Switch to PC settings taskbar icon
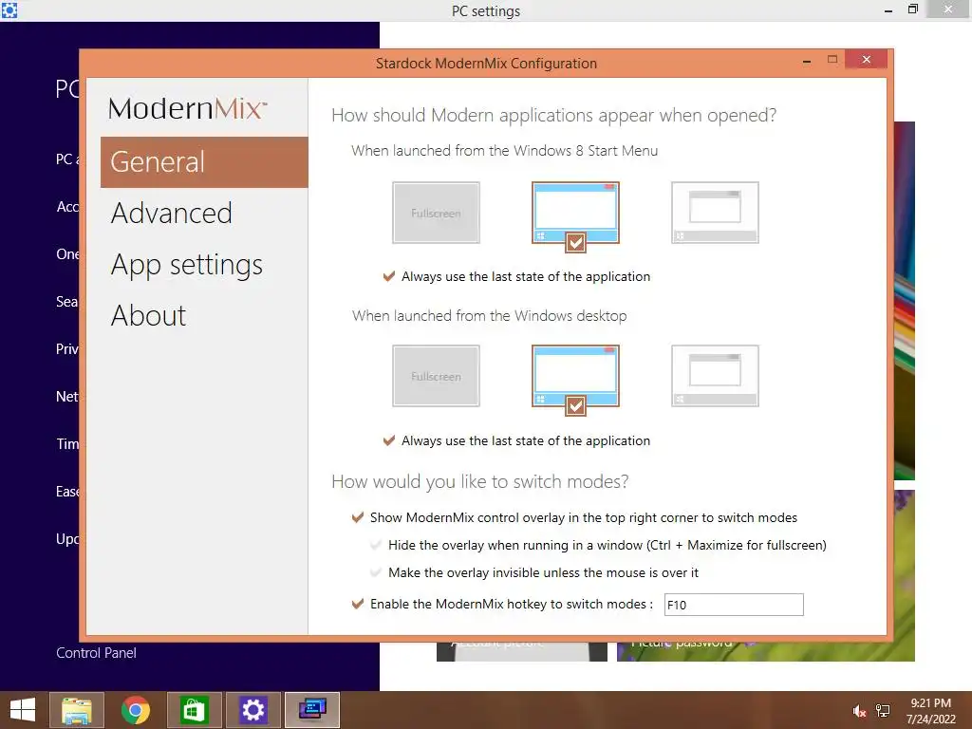Screen dimensions: 972x729 252,710
